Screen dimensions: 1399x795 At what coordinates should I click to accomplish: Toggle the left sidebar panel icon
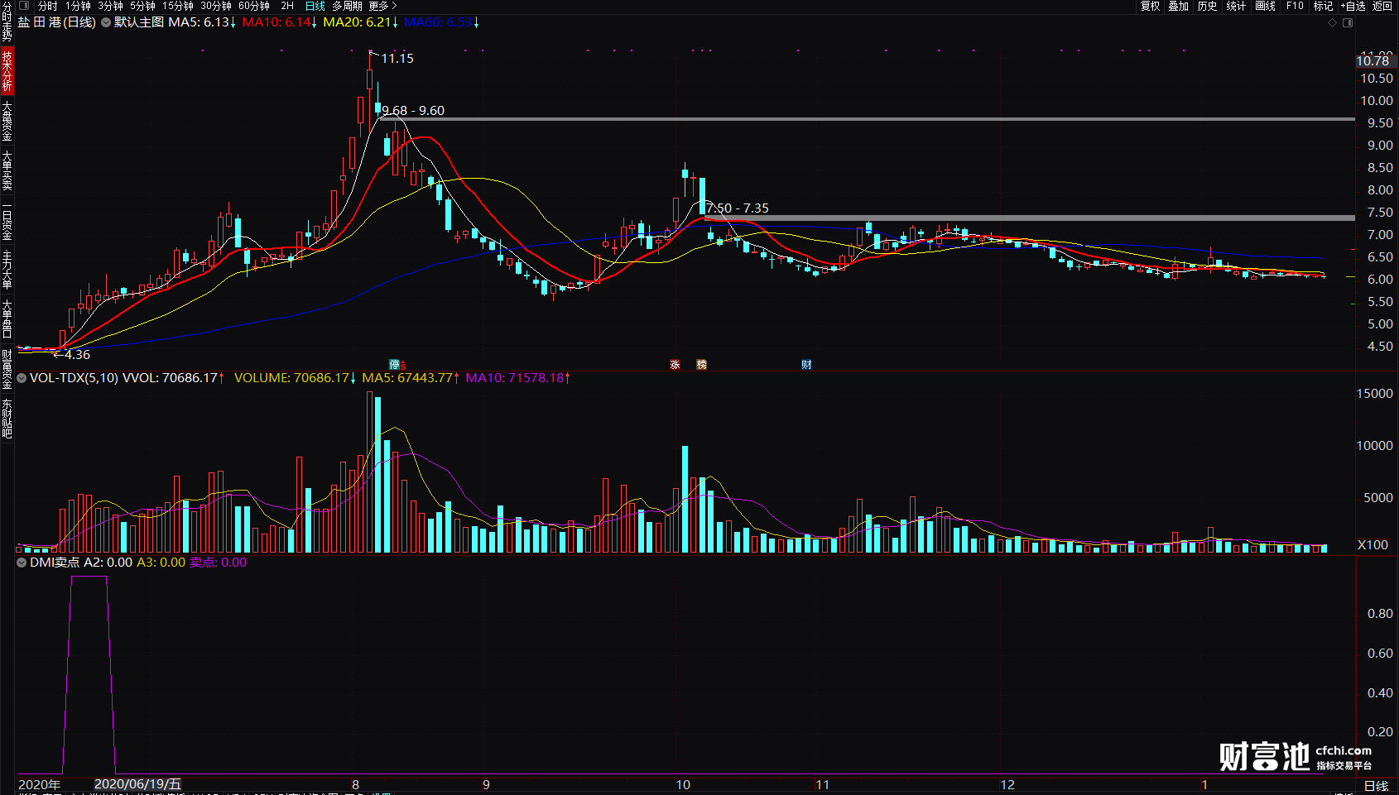pyautogui.click(x=24, y=6)
